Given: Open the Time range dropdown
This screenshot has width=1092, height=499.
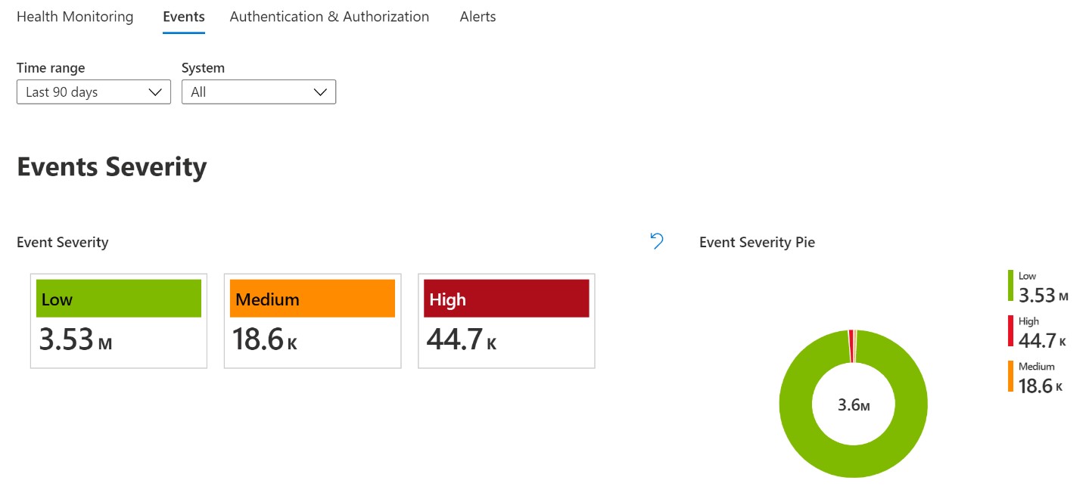Looking at the screenshot, I should pos(93,91).
